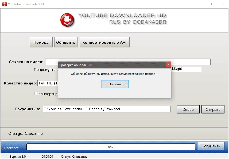This screenshot has width=229, height=159.
Task: Open the Качество видео quality dropdown
Action: (48, 83)
